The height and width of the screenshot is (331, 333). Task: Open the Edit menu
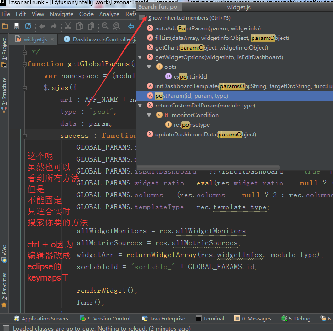[x=21, y=14]
